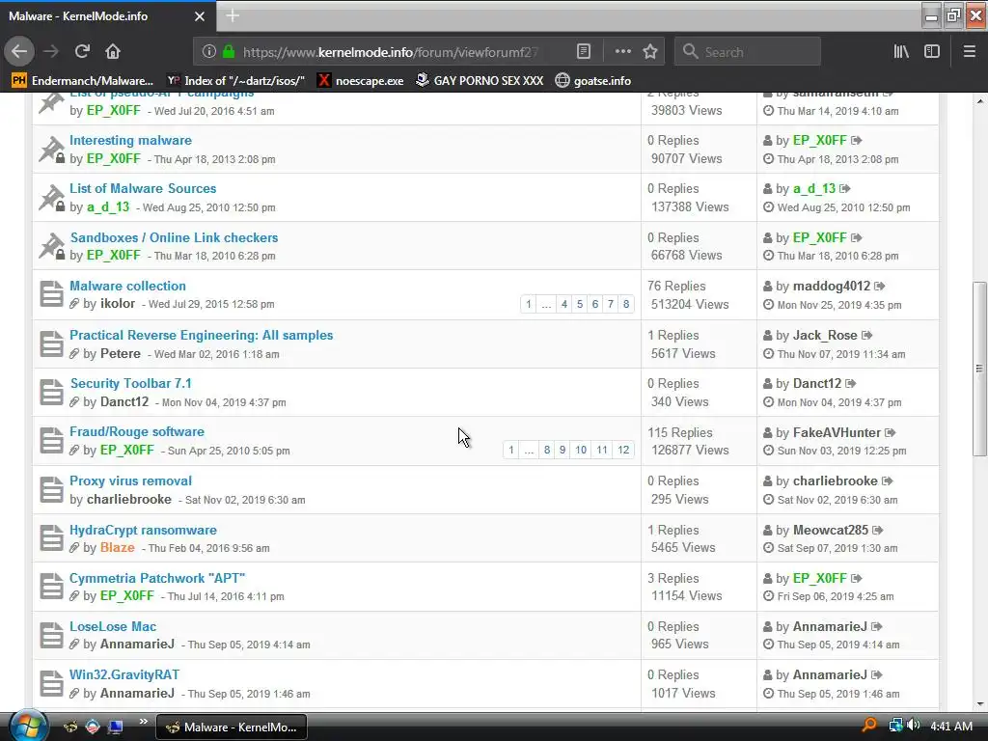This screenshot has width=988, height=741.
Task: Click the 4:41 AM taskbar clock
Action: coord(951,727)
